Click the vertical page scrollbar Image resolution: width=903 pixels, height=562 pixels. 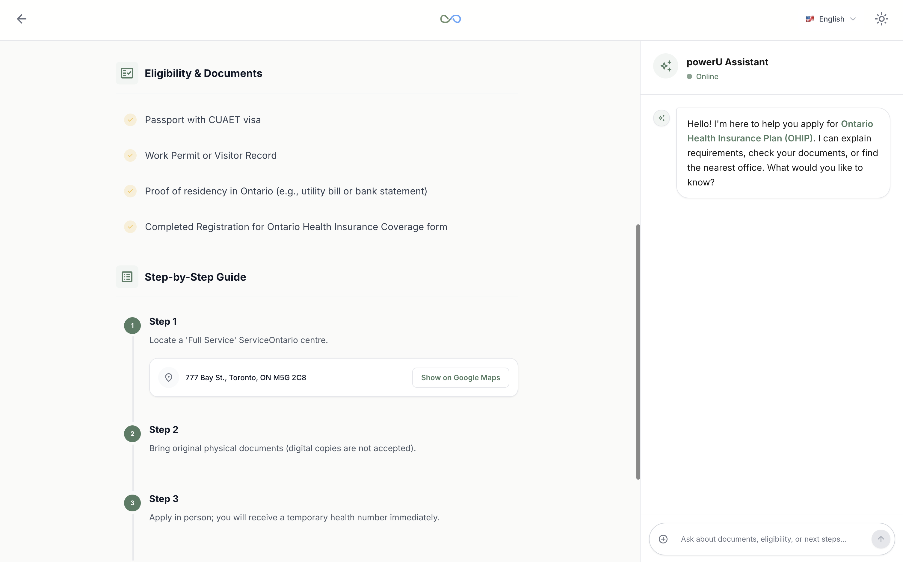(638, 352)
